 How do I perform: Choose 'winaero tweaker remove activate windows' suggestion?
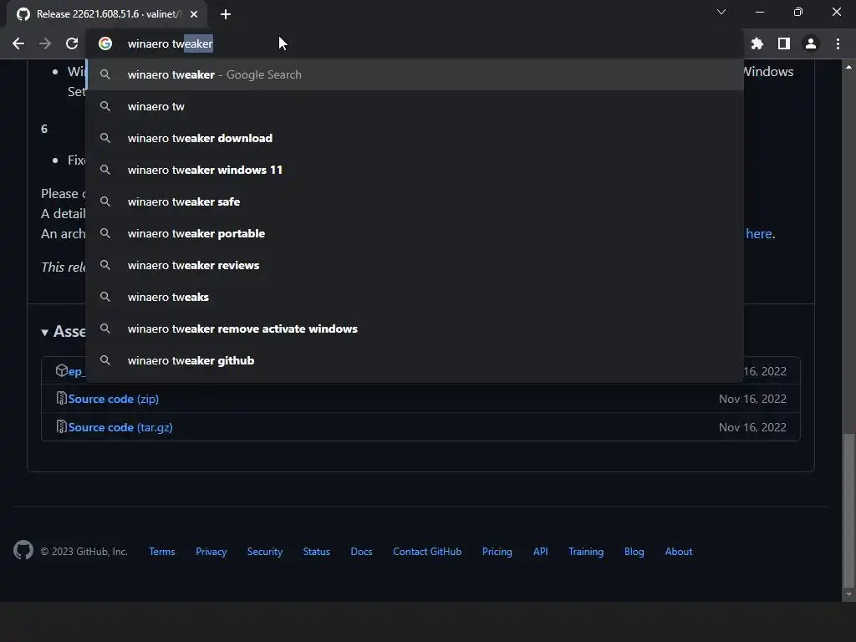click(415, 329)
